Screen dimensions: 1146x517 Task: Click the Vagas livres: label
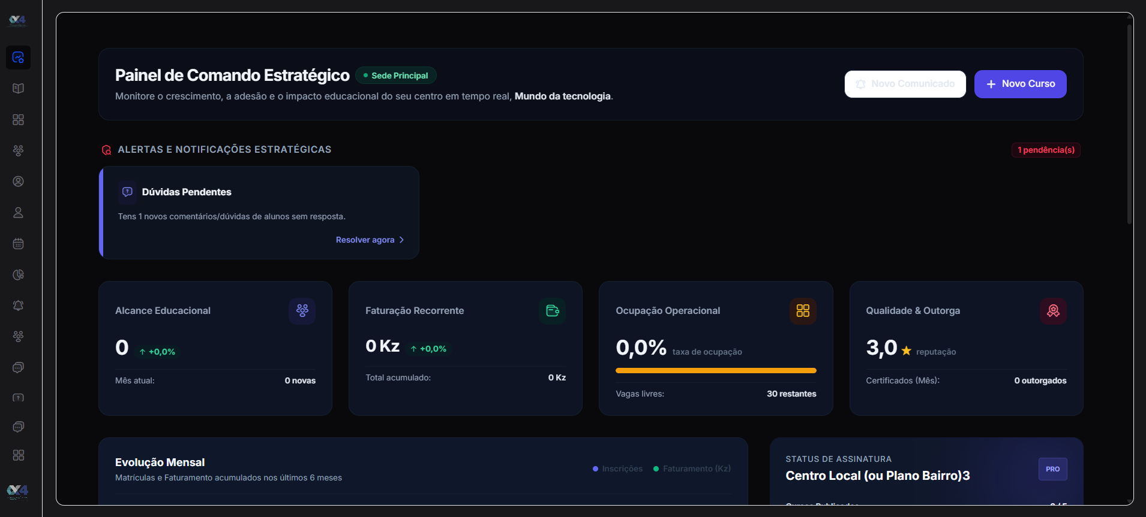640,394
